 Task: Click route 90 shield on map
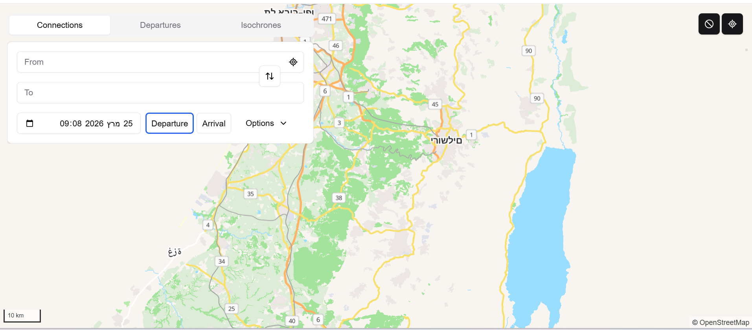pyautogui.click(x=528, y=51)
